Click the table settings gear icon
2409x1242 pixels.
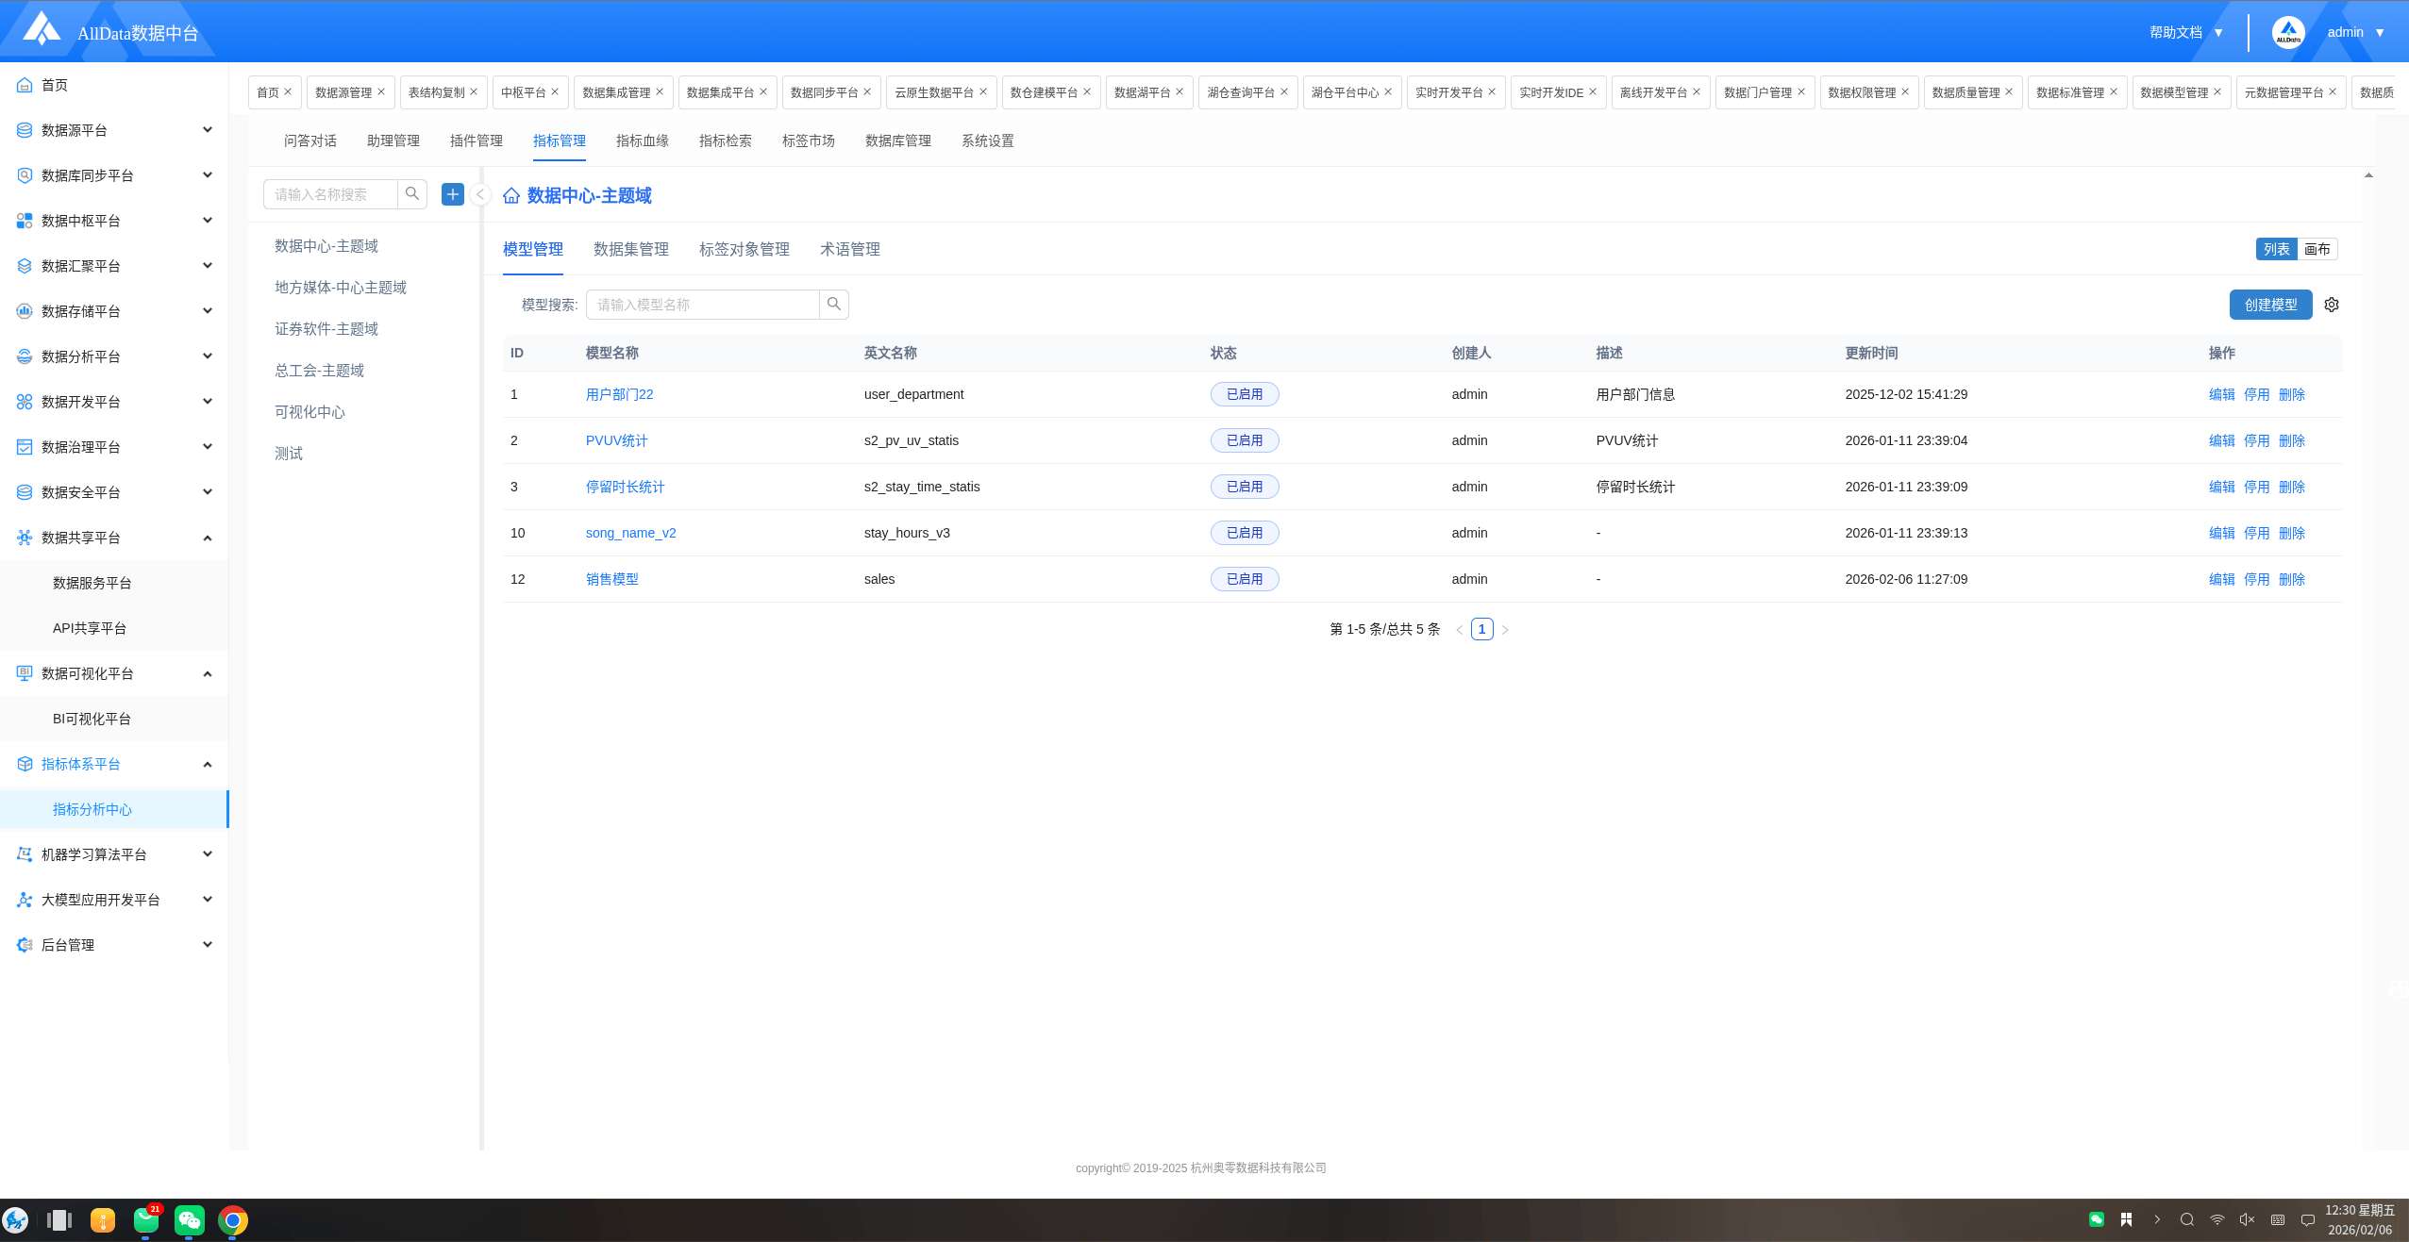coord(2332,305)
